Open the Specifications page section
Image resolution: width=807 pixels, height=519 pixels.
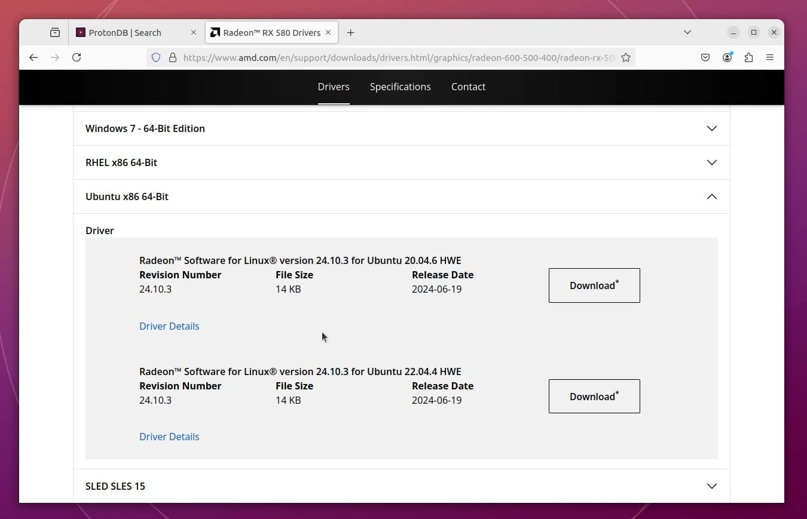[x=400, y=87]
